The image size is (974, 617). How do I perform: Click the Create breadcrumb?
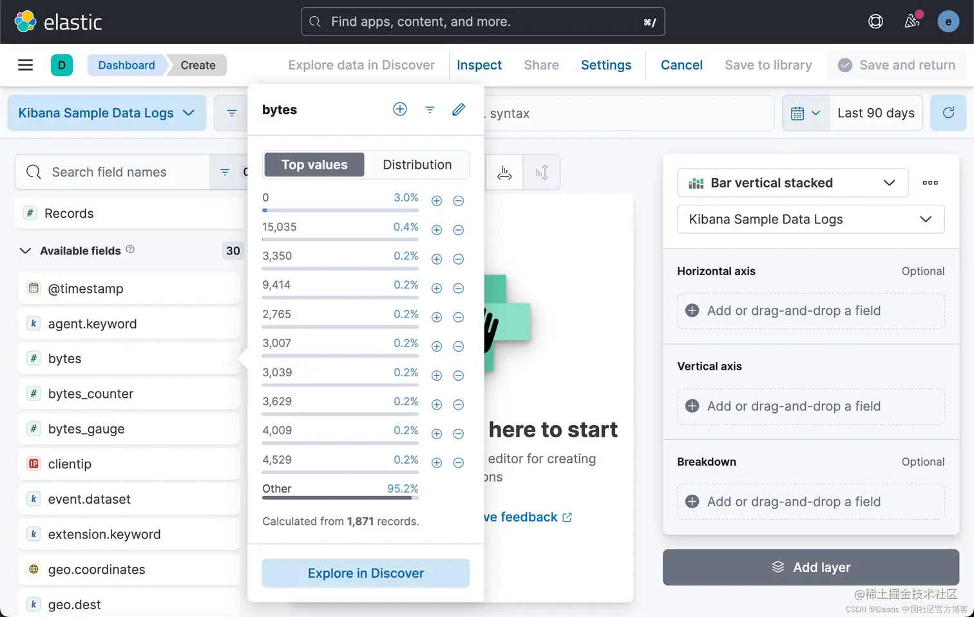point(198,65)
